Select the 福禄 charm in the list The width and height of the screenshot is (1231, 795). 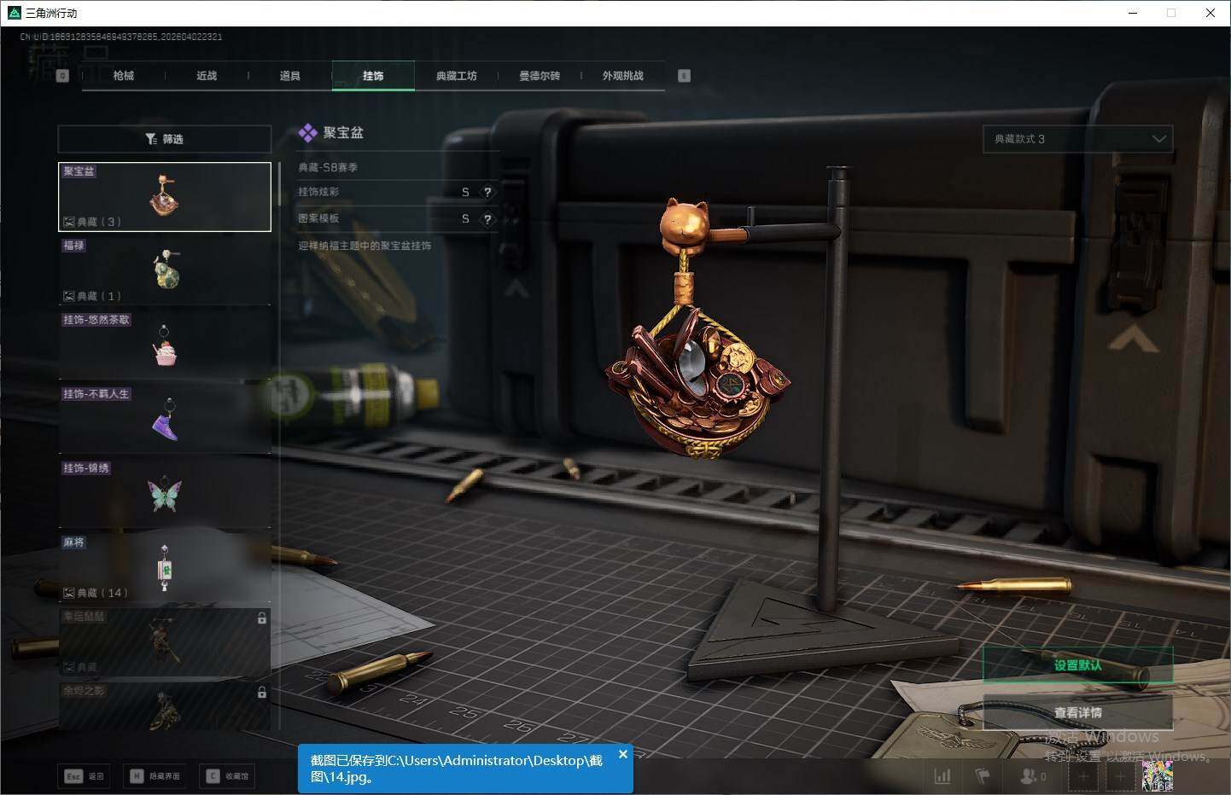(165, 270)
